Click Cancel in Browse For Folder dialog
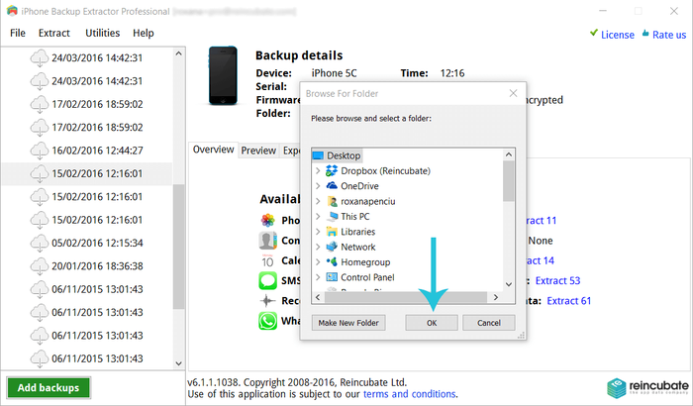Viewport: 693px width, 406px height. [x=489, y=323]
